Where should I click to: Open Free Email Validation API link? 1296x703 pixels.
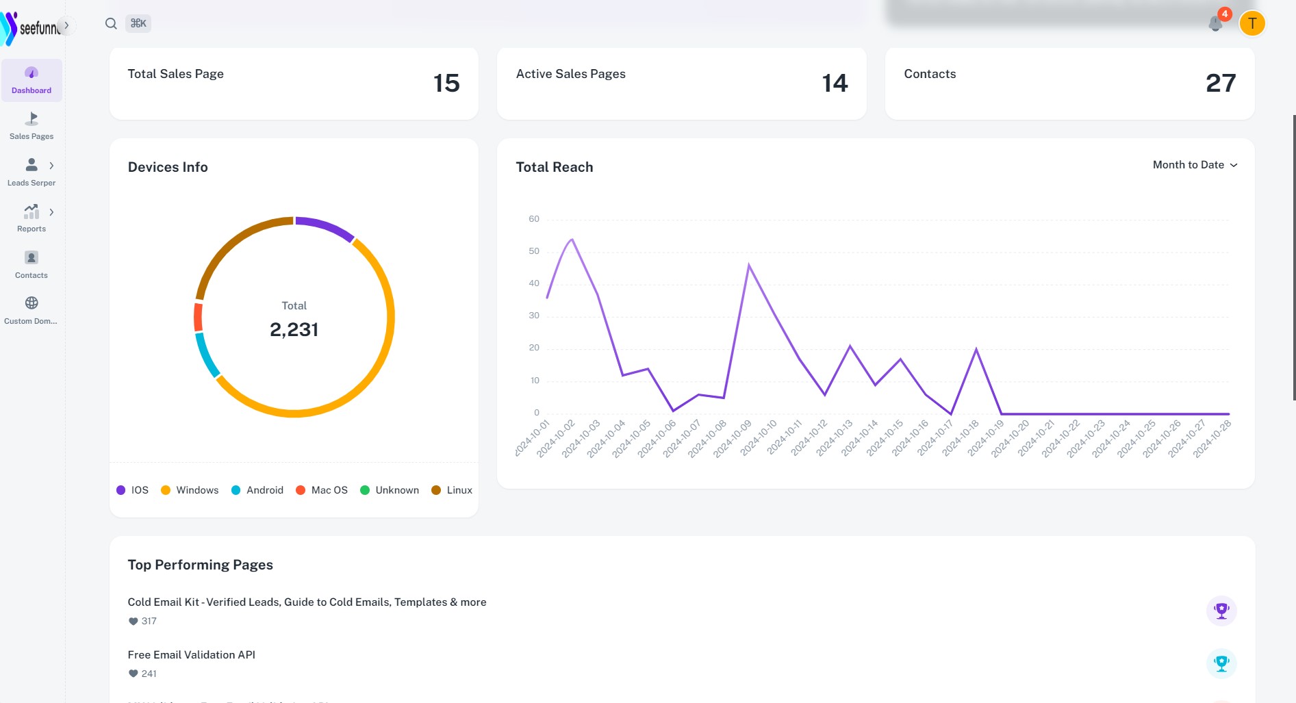coord(191,655)
